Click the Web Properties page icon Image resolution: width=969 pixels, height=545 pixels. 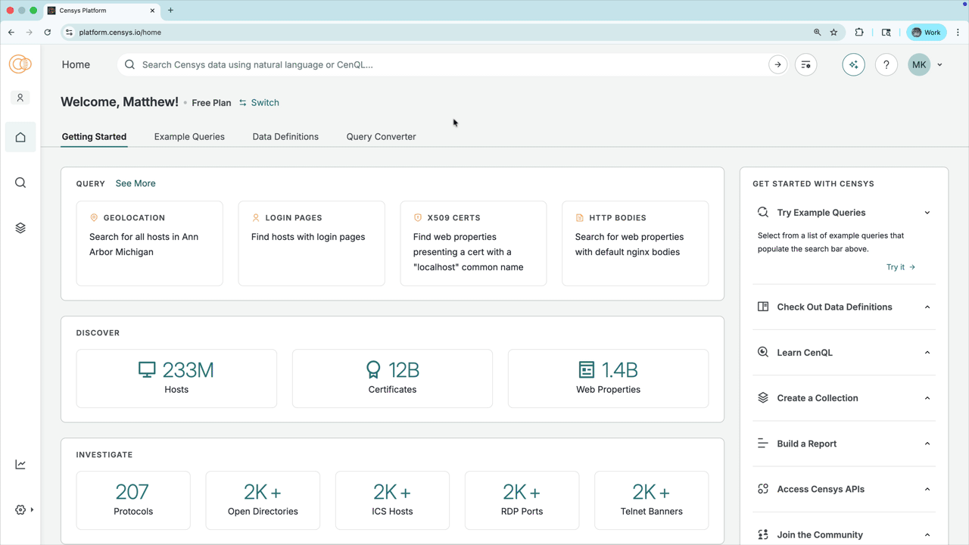click(586, 369)
